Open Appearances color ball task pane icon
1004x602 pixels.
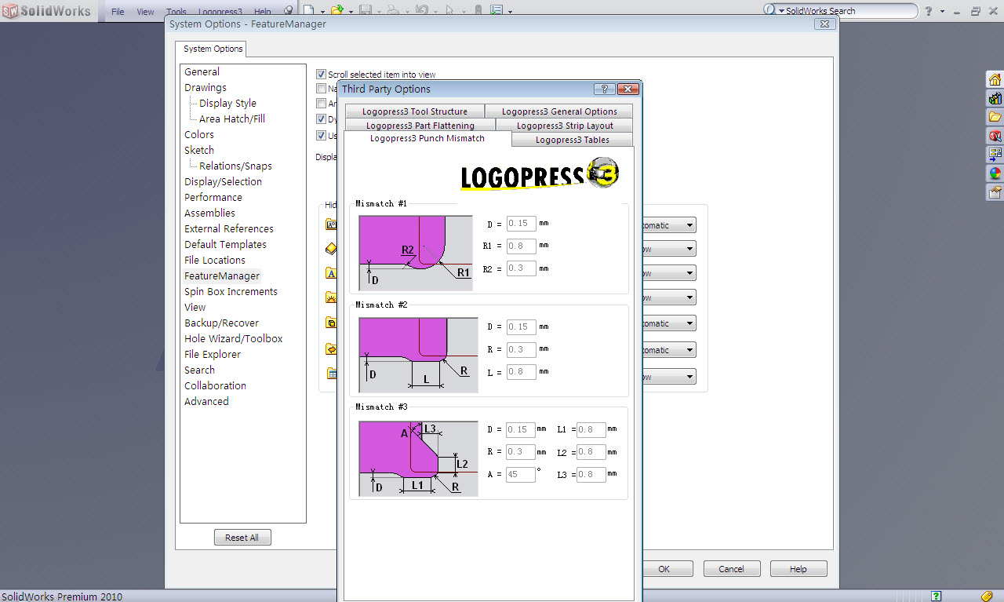point(995,173)
